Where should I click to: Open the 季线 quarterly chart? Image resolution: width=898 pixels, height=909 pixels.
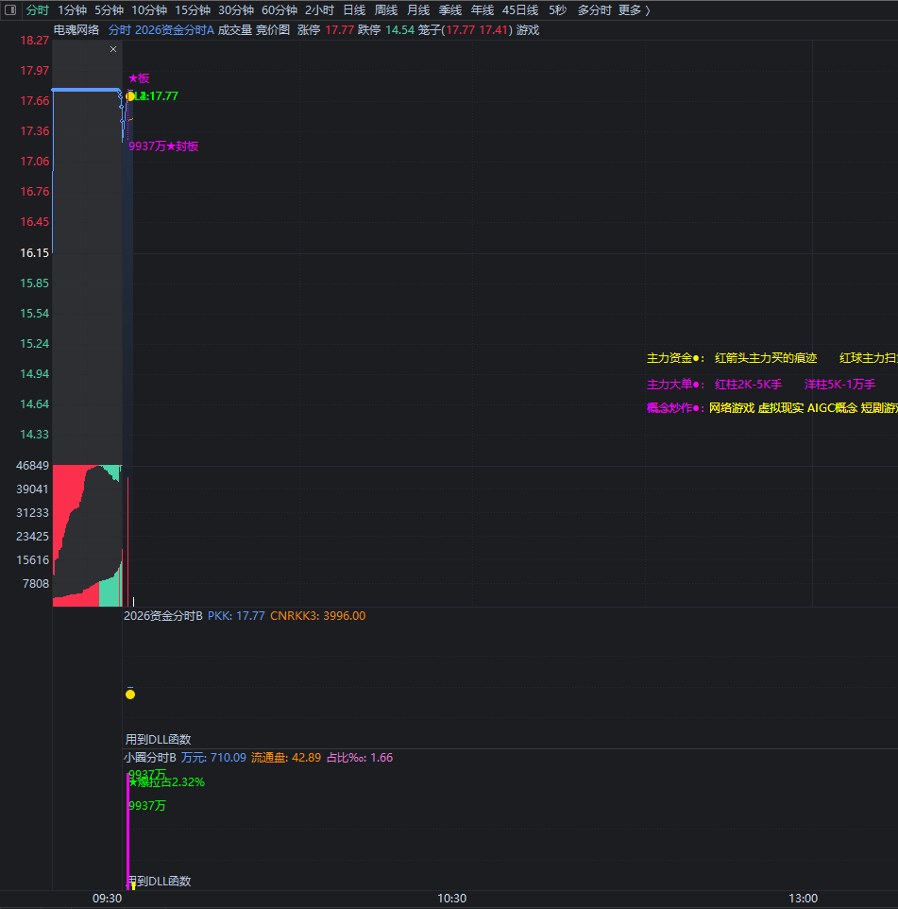[450, 10]
